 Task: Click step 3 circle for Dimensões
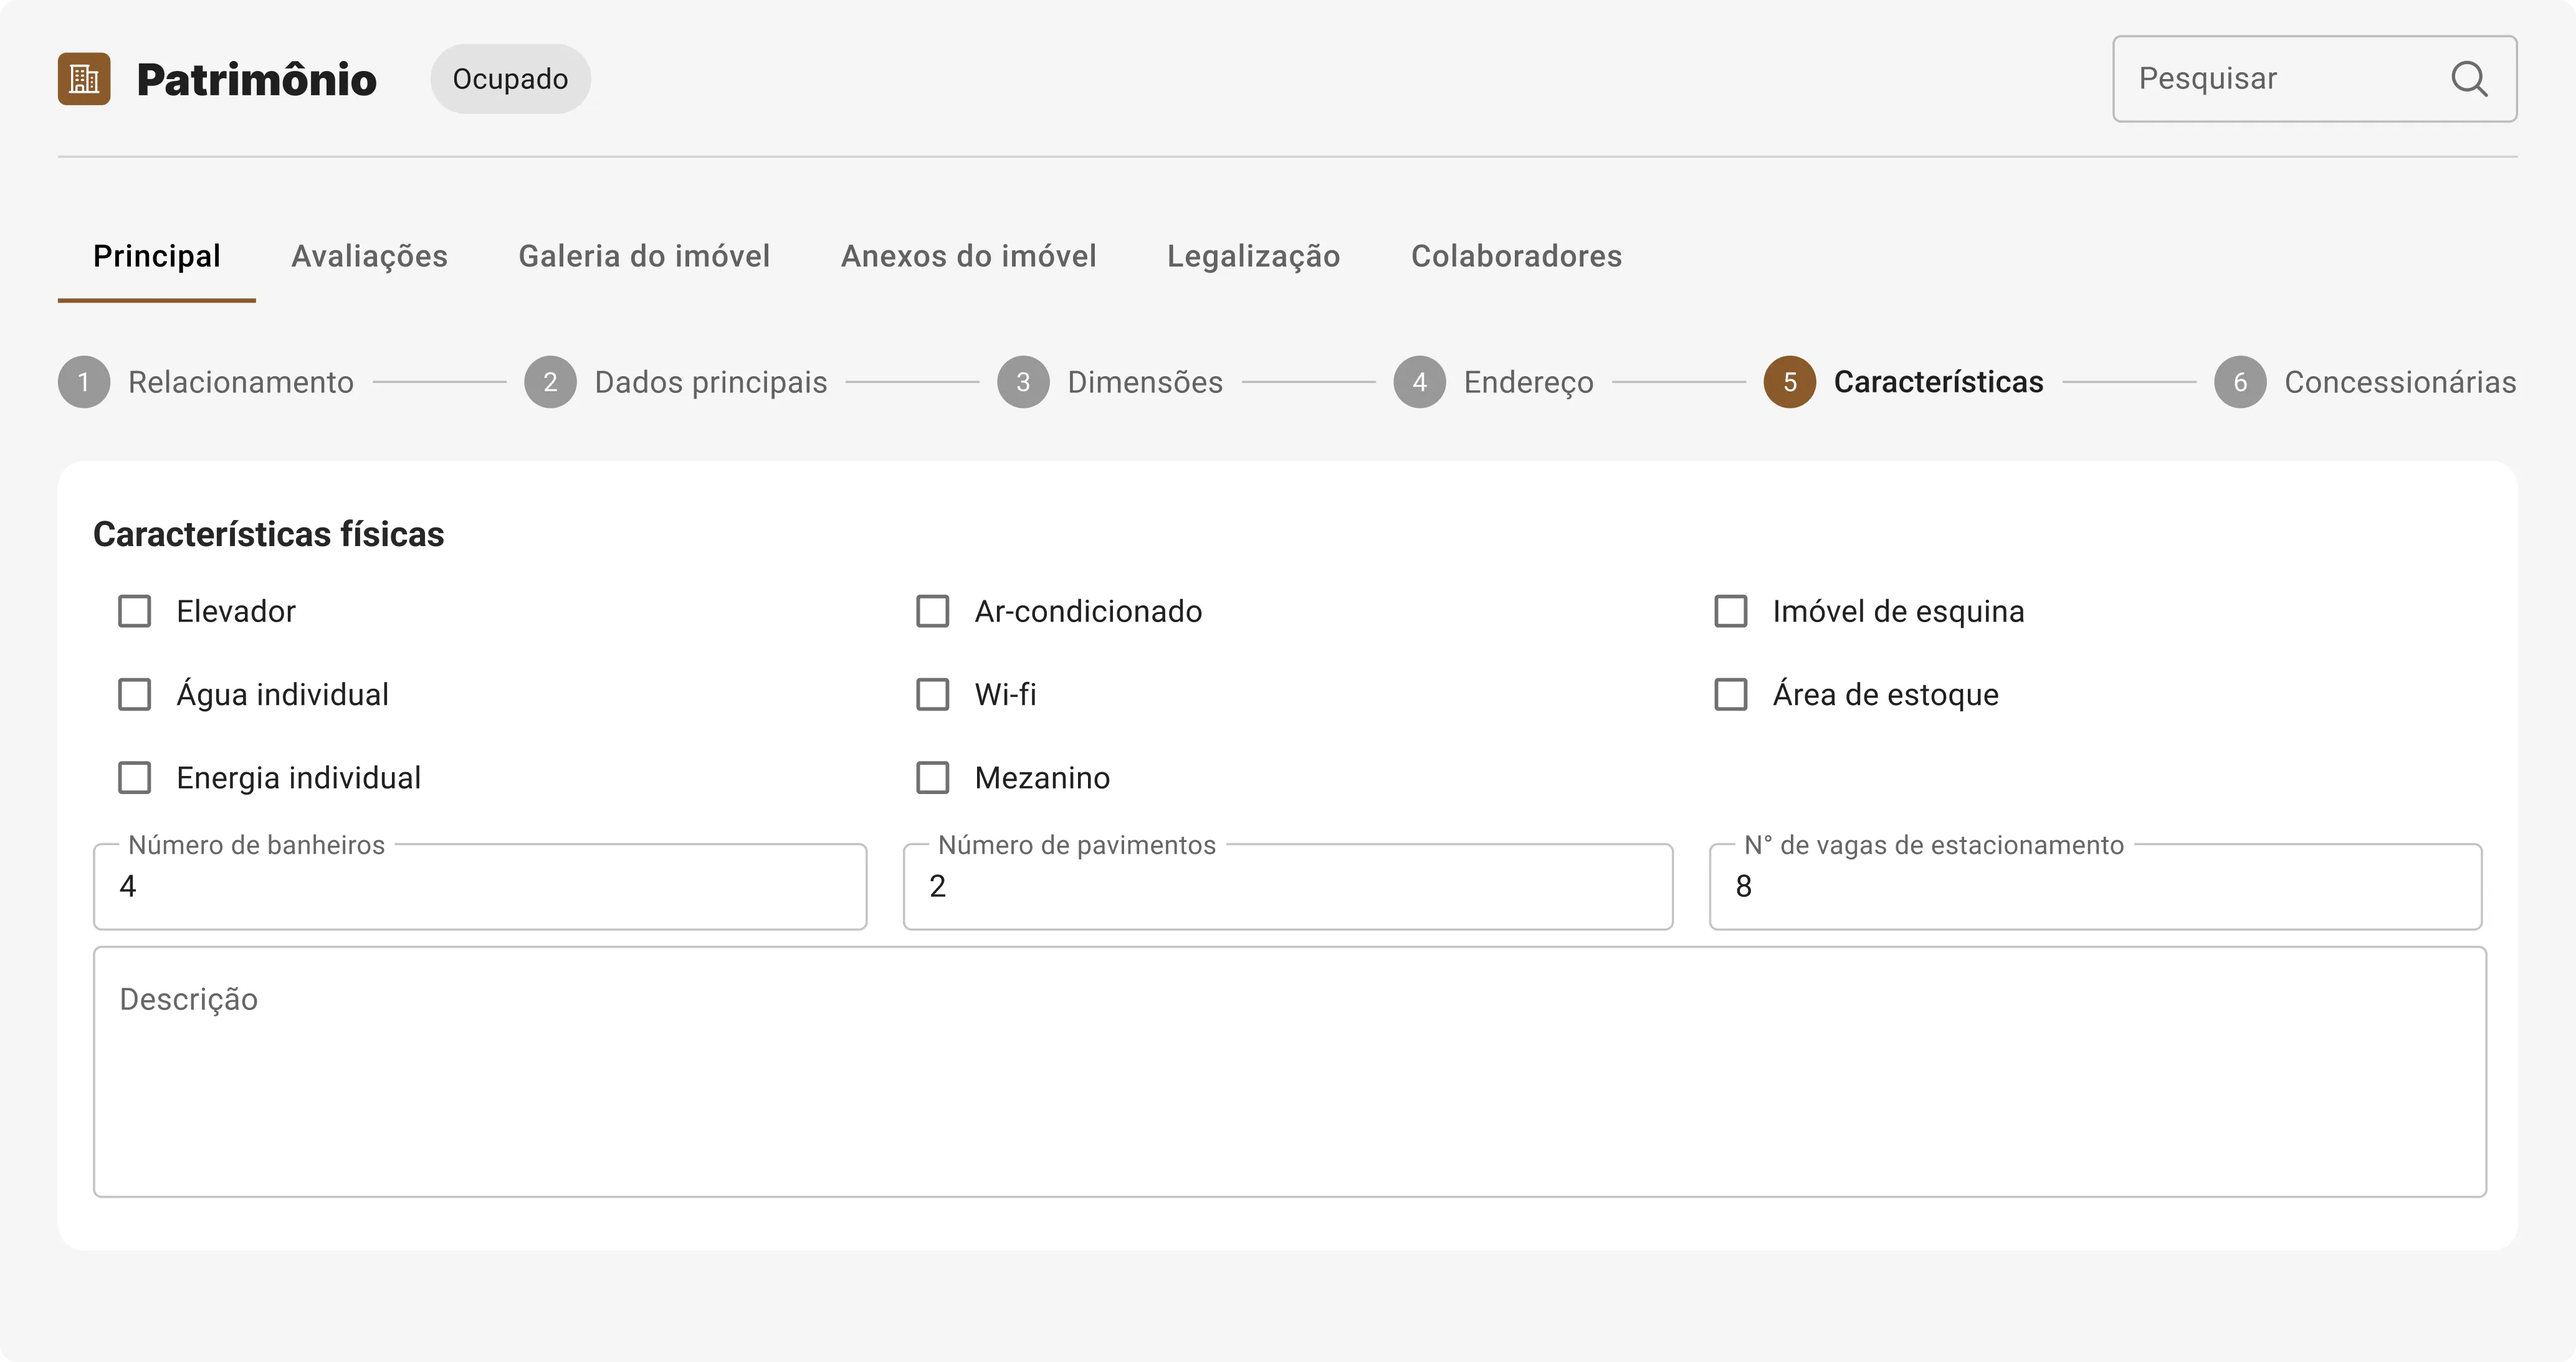[x=1023, y=382]
